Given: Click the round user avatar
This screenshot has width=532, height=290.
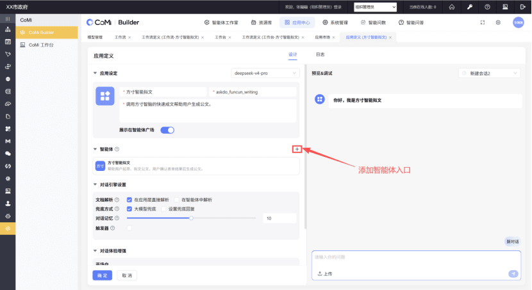Looking at the screenshot, I should 518,22.
